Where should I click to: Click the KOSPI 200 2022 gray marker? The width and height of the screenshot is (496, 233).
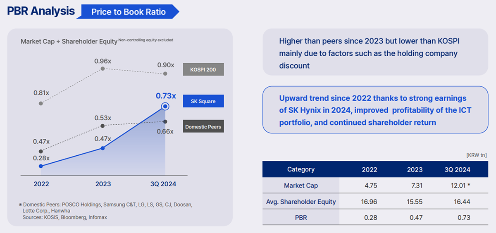click(x=41, y=103)
